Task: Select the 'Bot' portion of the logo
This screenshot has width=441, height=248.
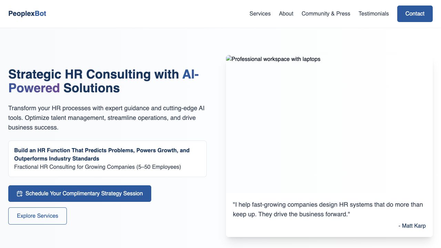Action: 40,13
